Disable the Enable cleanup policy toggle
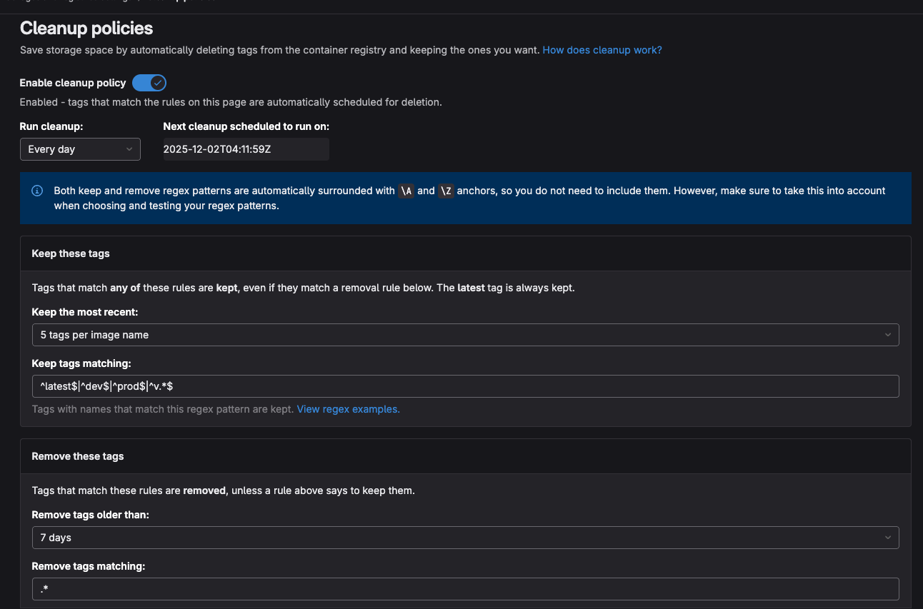This screenshot has width=923, height=609. click(x=149, y=83)
